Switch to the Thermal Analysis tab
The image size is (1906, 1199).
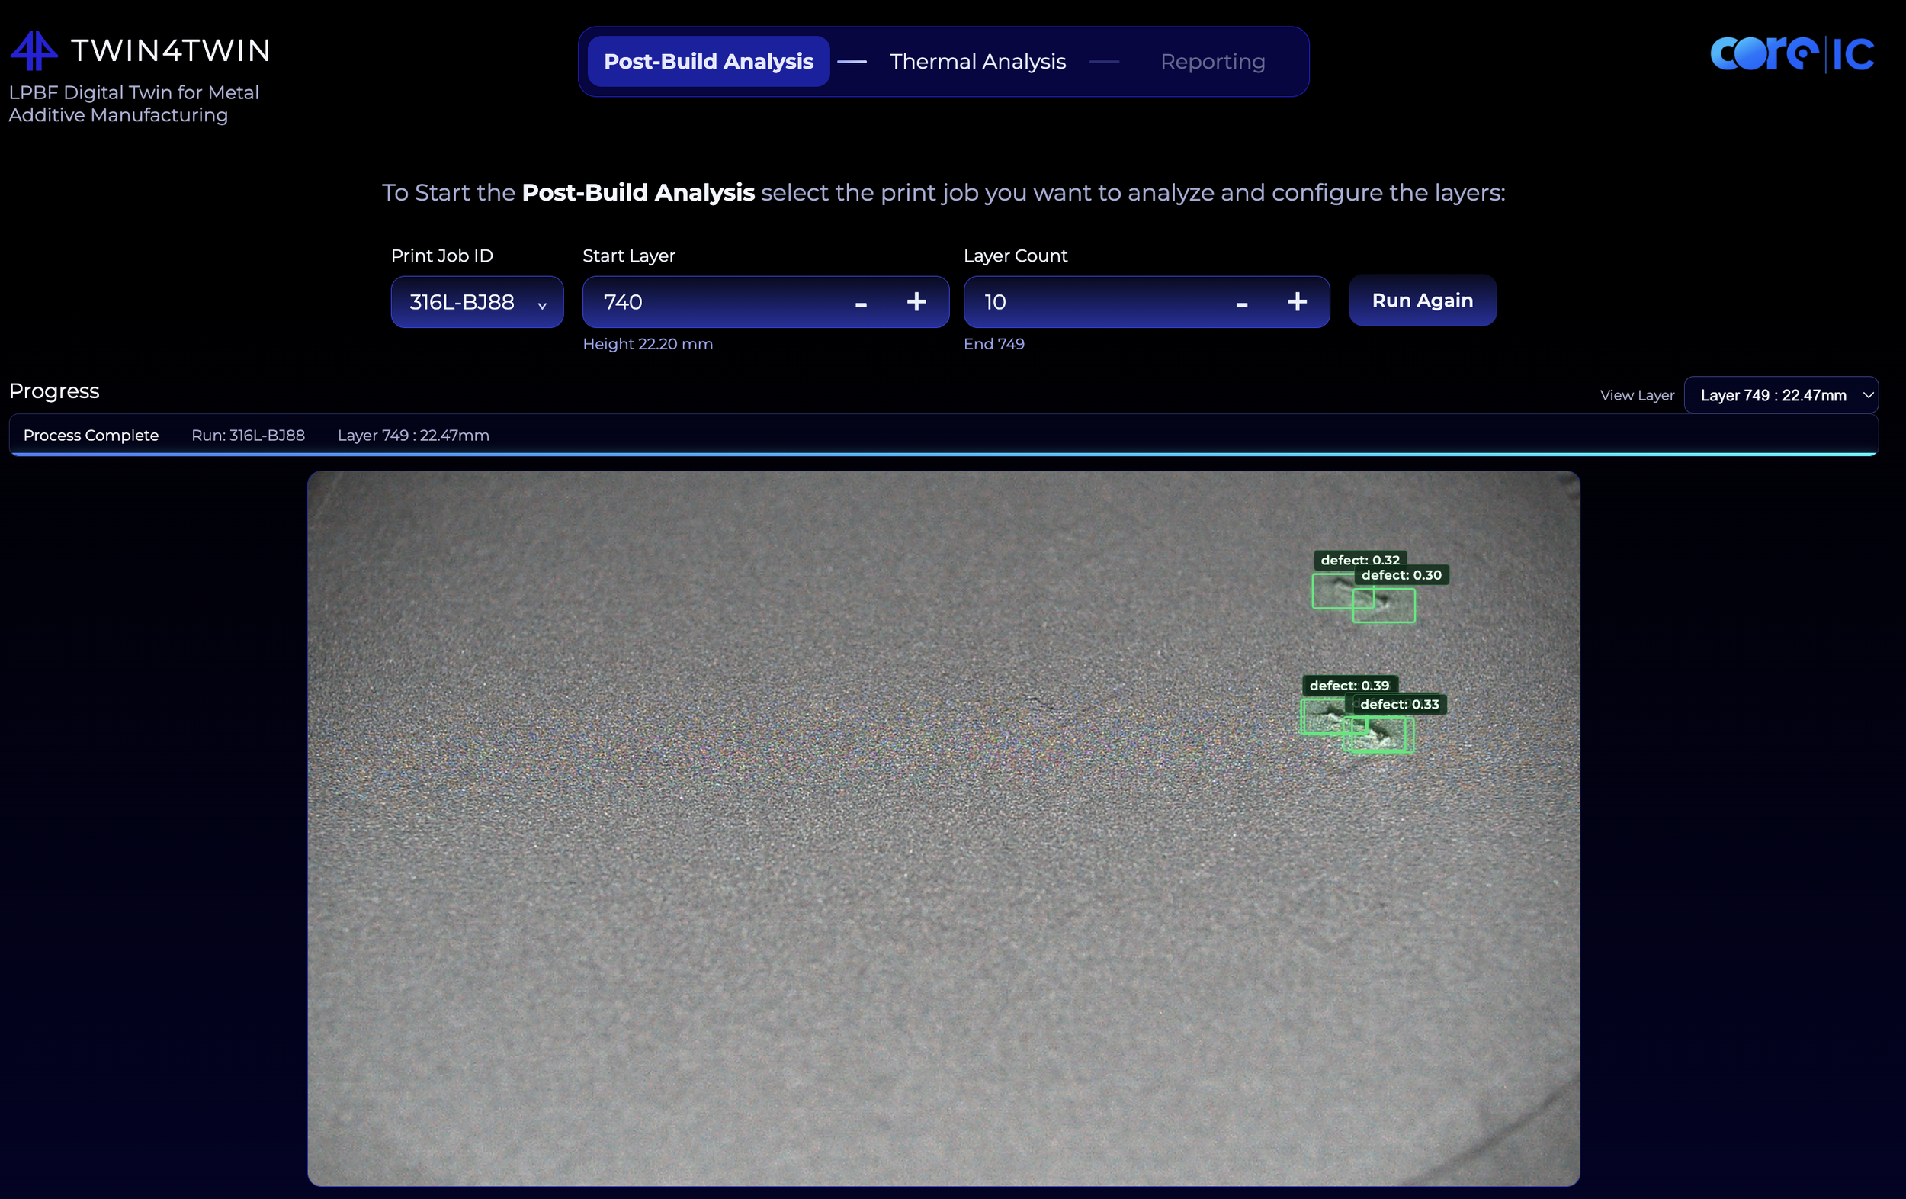point(977,61)
